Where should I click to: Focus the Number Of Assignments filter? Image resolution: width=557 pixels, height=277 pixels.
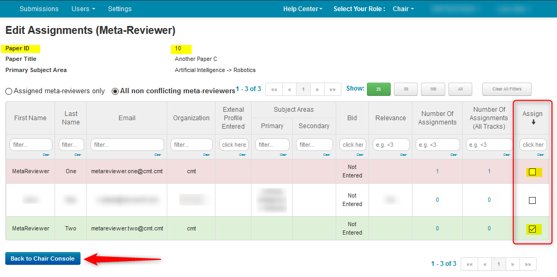pyautogui.click(x=437, y=145)
